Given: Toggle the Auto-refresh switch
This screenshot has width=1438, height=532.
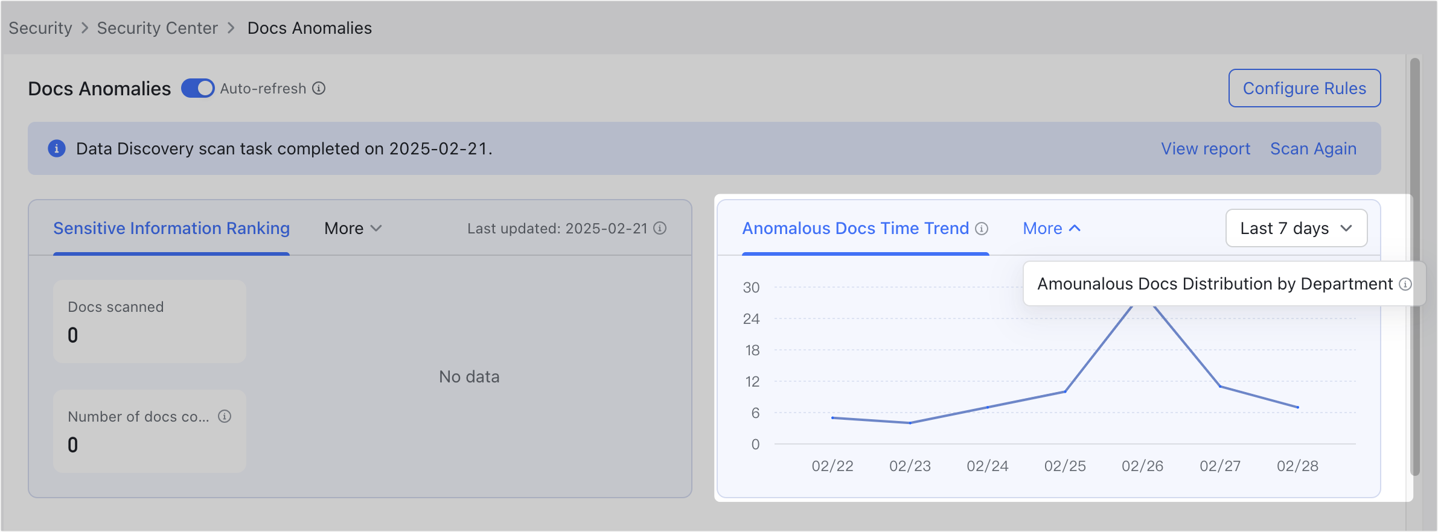Looking at the screenshot, I should [198, 89].
